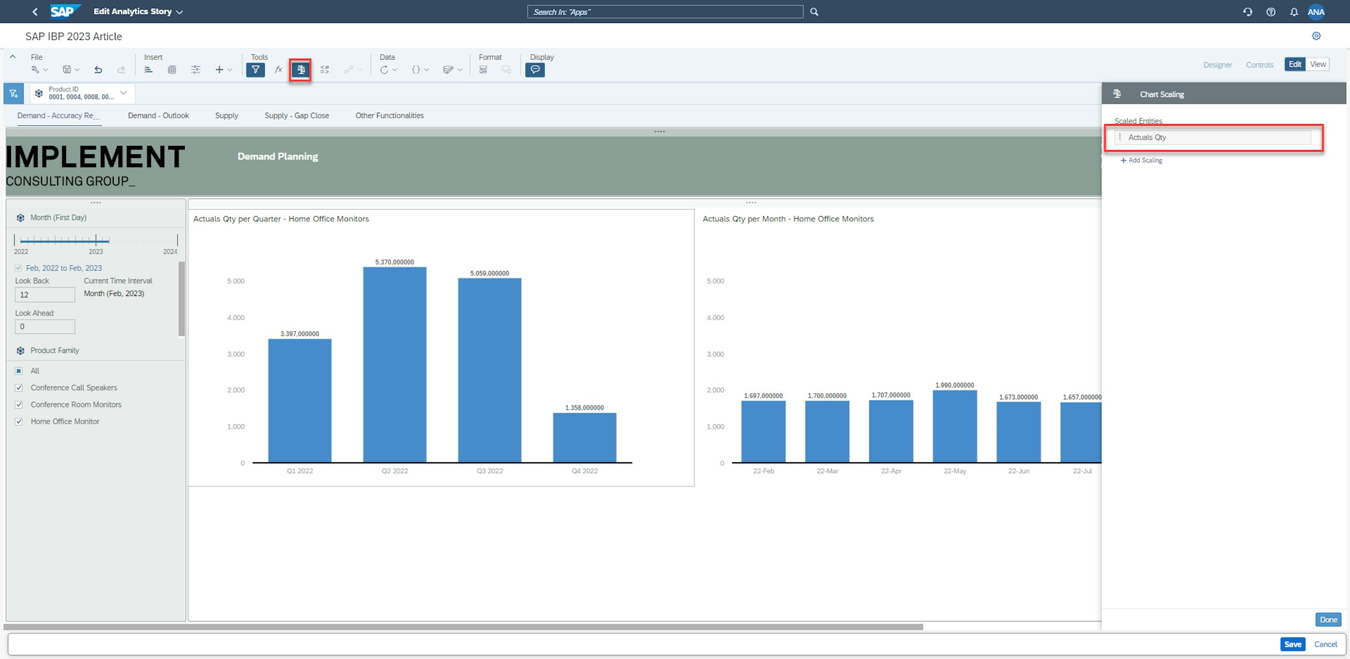
Task: Expand the Product ID filter dropdown
Action: point(124,93)
